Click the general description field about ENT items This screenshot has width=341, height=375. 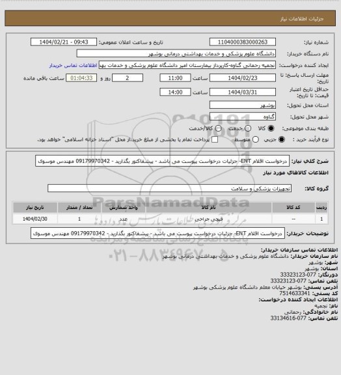pyautogui.click(x=163, y=161)
